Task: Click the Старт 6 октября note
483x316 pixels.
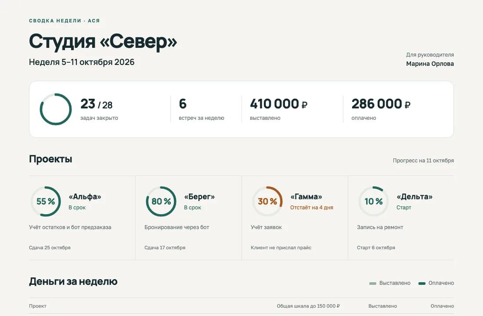Action: click(x=376, y=248)
